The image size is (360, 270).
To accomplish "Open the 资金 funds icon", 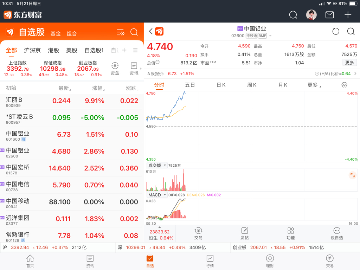I will [x=115, y=69].
